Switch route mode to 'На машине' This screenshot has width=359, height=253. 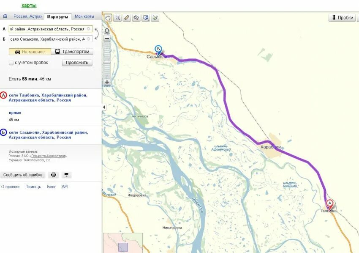30,52
